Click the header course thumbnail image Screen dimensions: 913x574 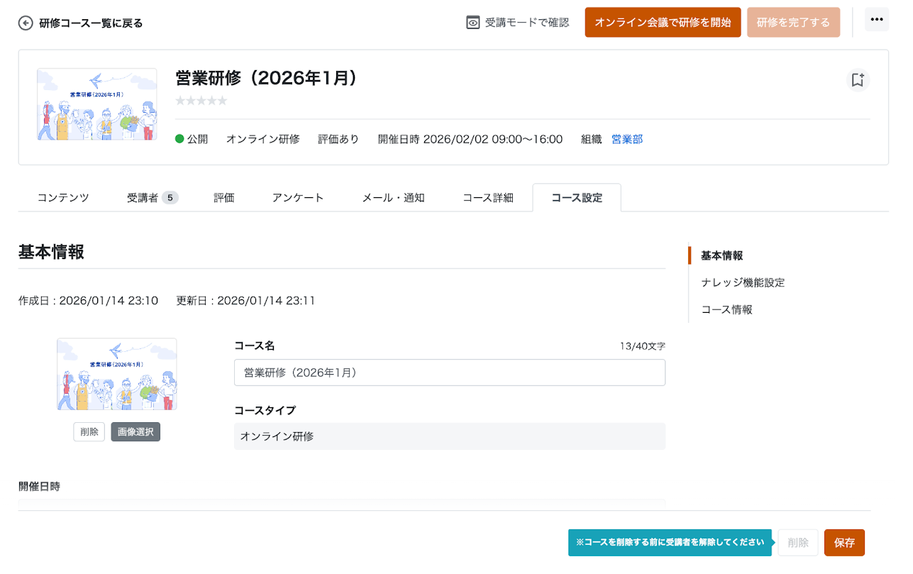pos(97,104)
